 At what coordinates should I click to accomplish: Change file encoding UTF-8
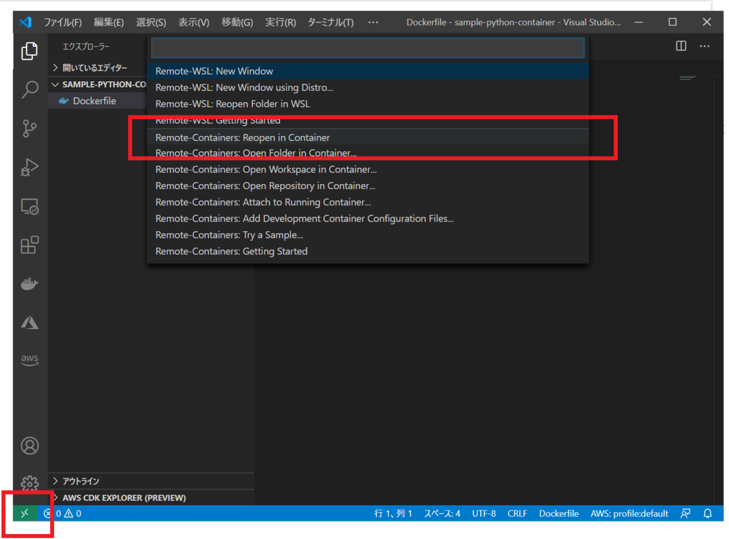484,514
